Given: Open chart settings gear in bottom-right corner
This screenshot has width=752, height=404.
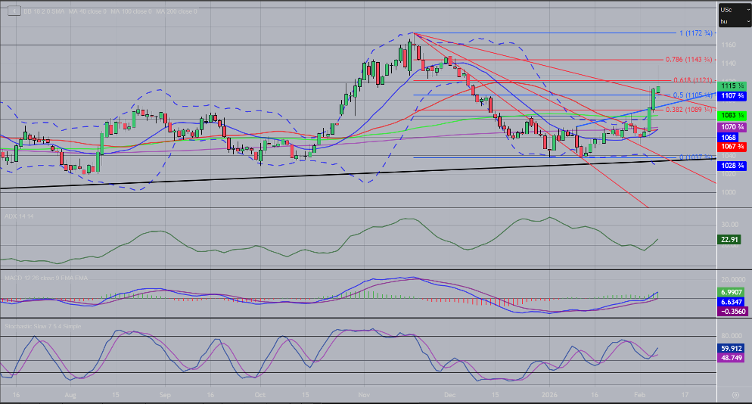Looking at the screenshot, I should (735, 395).
